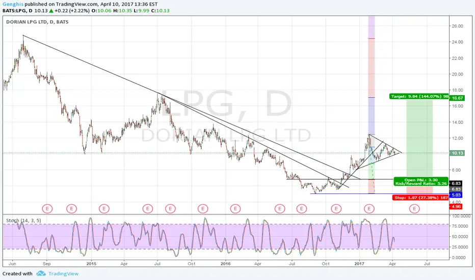Click earnings E marker between Oct 2015 and 2016
475x280 pixels.
click(203, 209)
